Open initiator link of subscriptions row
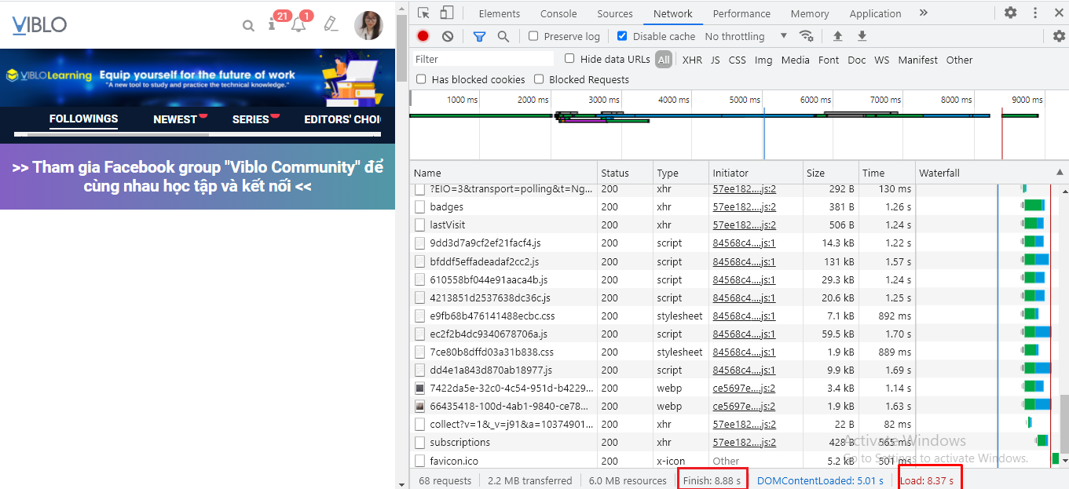Screen dimensions: 1069x489 pyautogui.click(x=745, y=443)
